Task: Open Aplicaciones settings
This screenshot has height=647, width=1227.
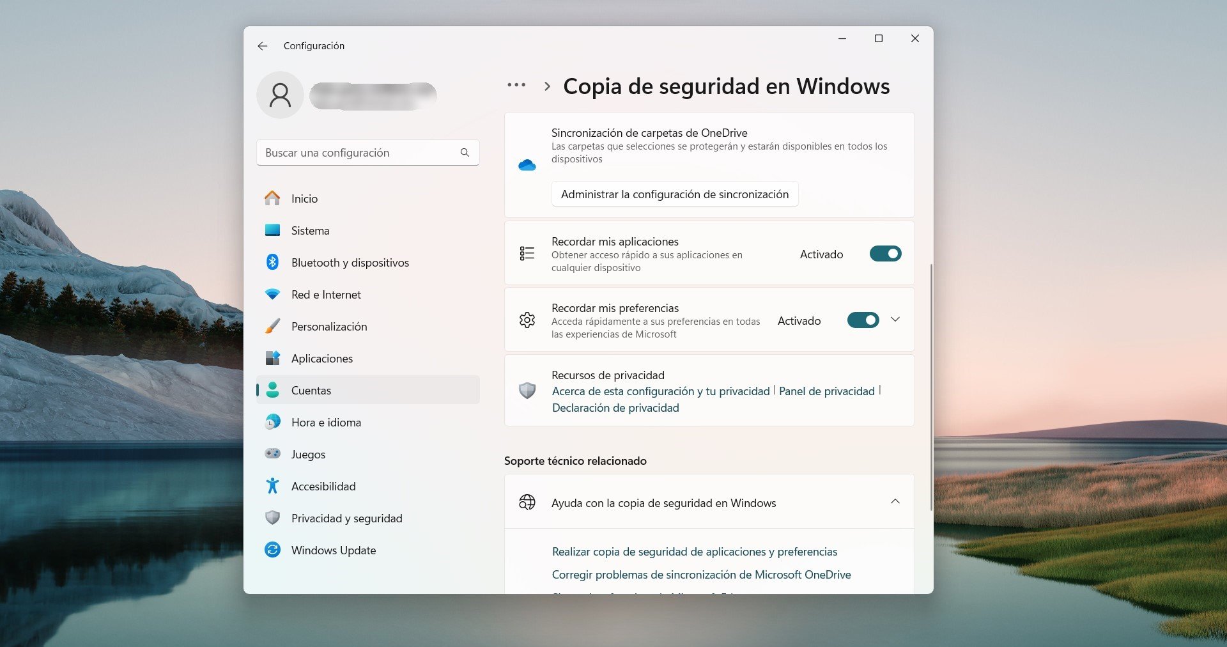Action: click(367, 358)
